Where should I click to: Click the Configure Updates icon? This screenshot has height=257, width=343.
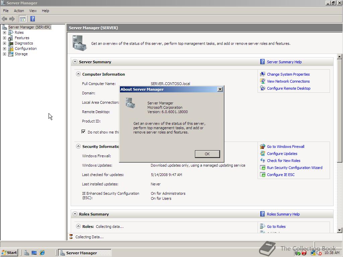coord(263,154)
